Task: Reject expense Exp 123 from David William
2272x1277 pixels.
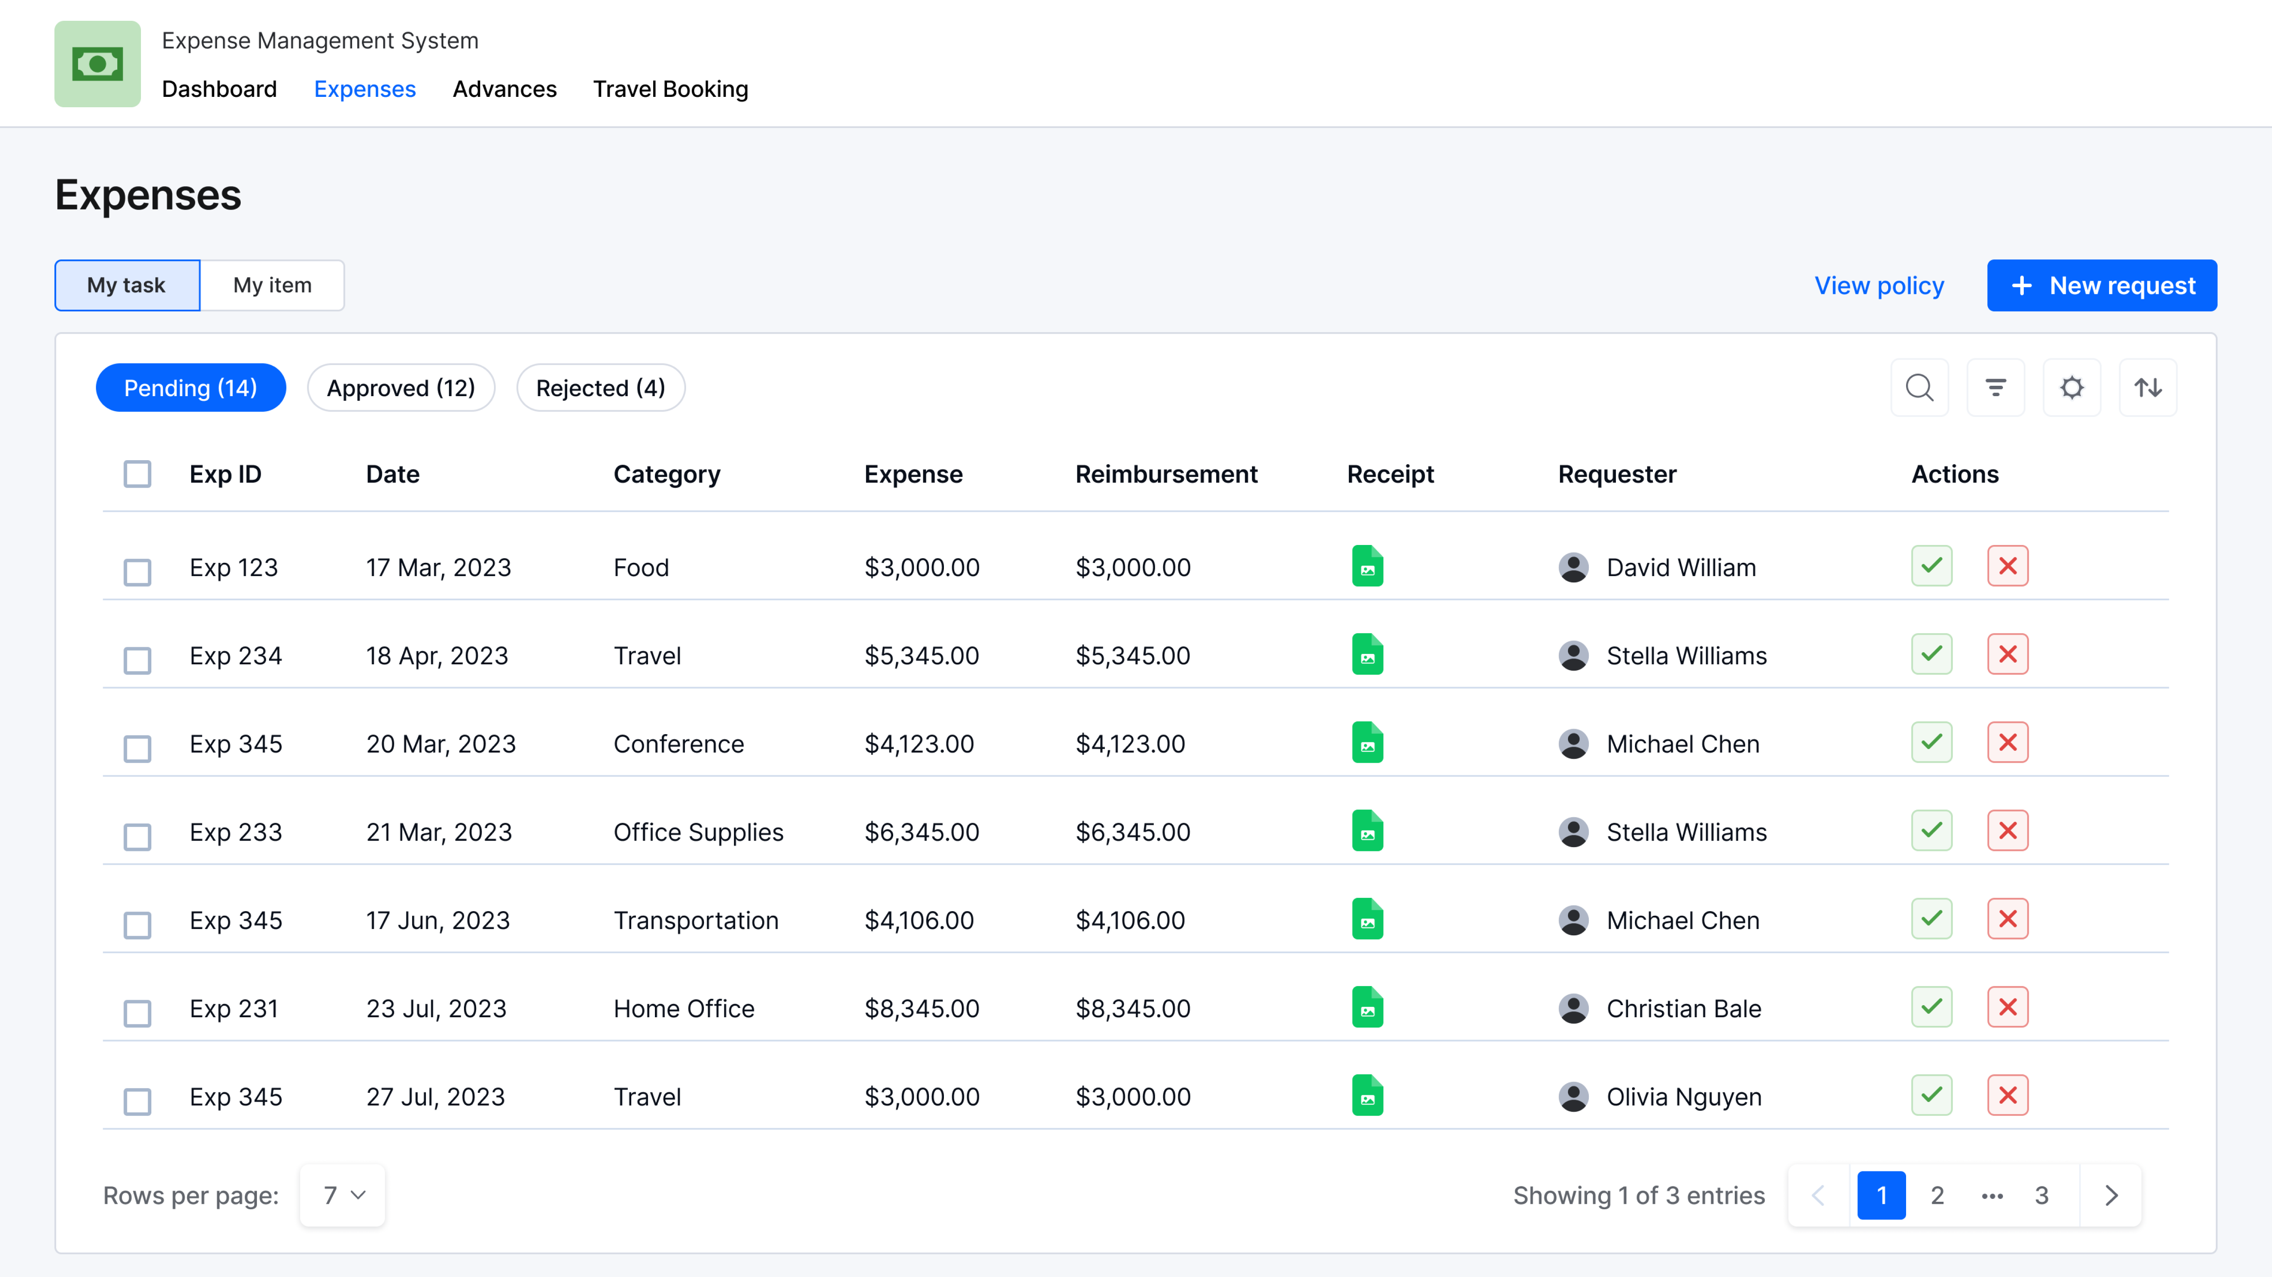Action: coord(2008,566)
